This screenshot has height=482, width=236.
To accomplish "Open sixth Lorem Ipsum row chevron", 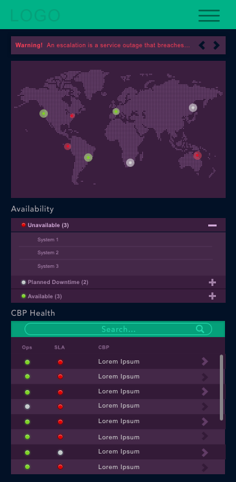I will (x=205, y=436).
